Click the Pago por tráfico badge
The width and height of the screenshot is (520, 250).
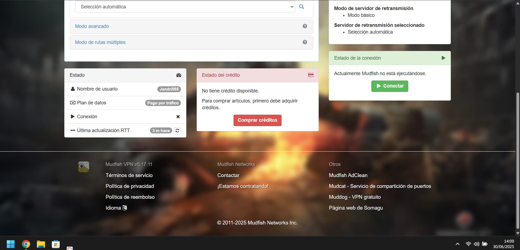[163, 103]
